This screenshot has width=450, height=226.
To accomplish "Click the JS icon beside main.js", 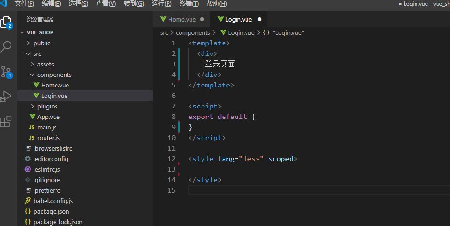I will [x=32, y=127].
